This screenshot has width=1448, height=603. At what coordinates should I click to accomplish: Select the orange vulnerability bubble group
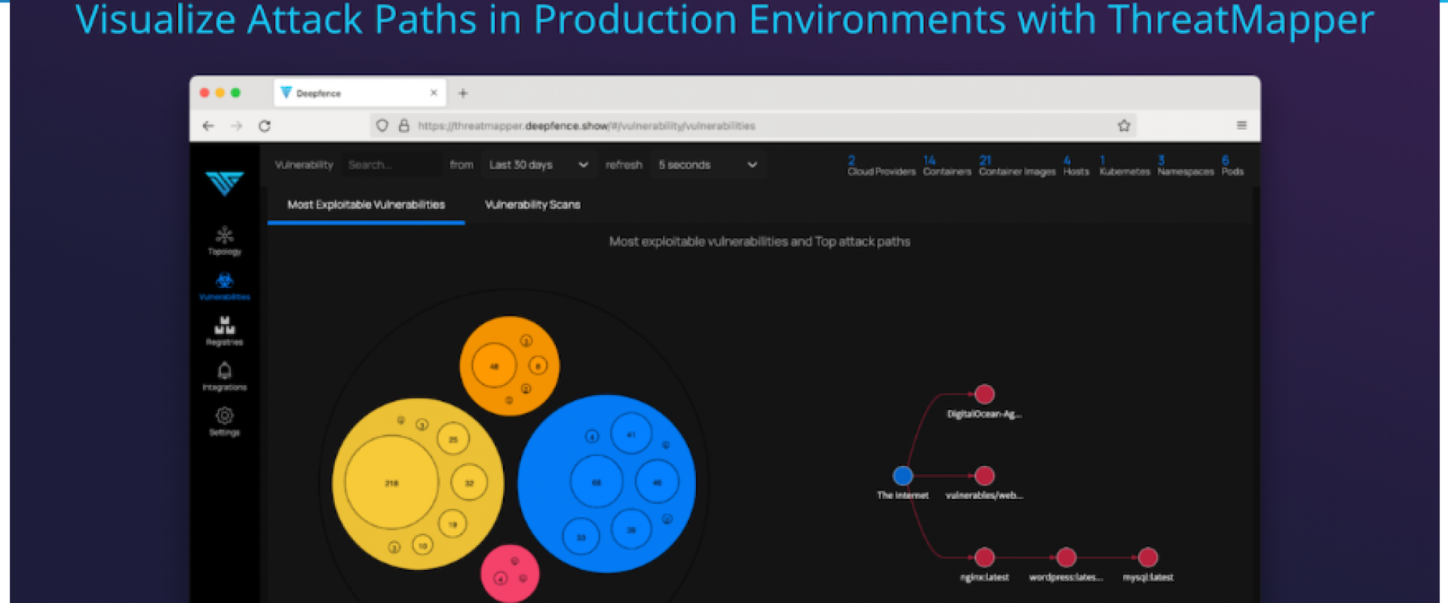click(x=510, y=366)
